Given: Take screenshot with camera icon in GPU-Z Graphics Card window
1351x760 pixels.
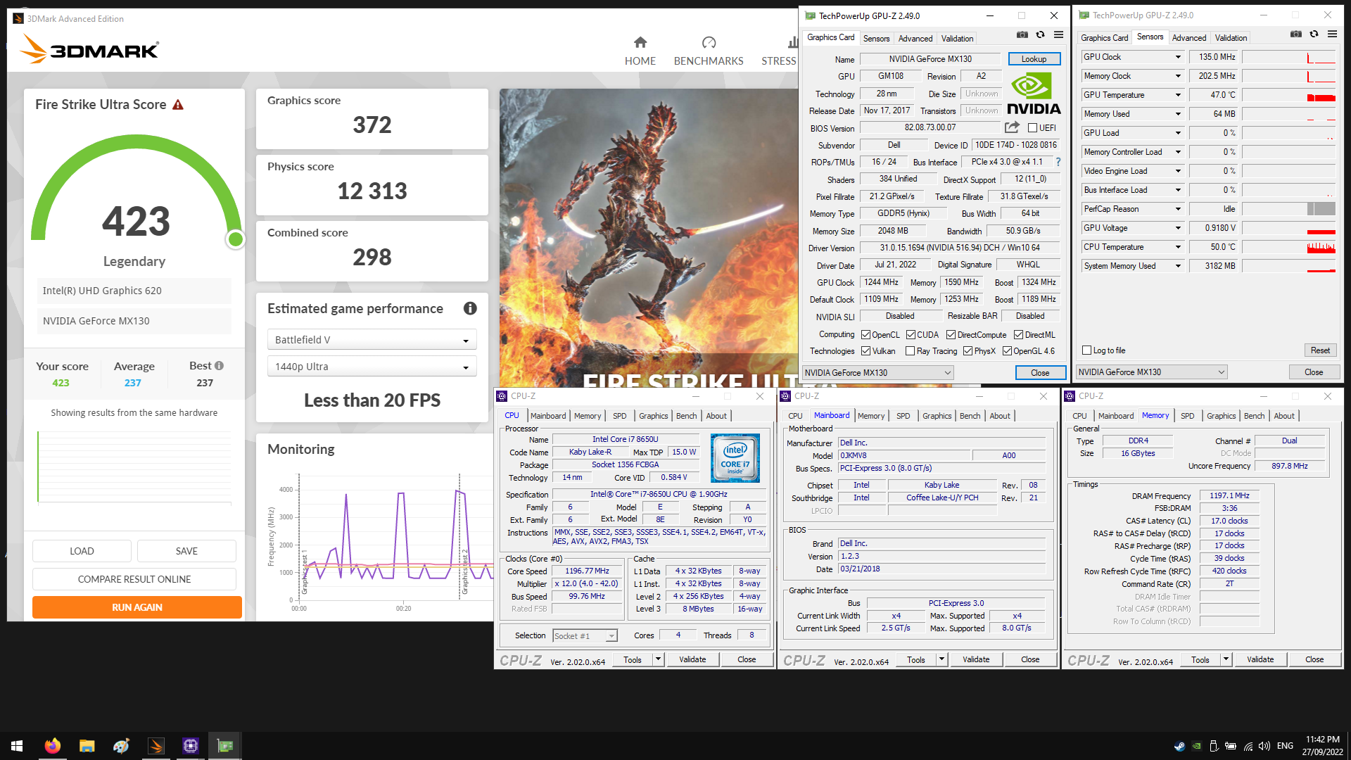Looking at the screenshot, I should [x=1022, y=34].
